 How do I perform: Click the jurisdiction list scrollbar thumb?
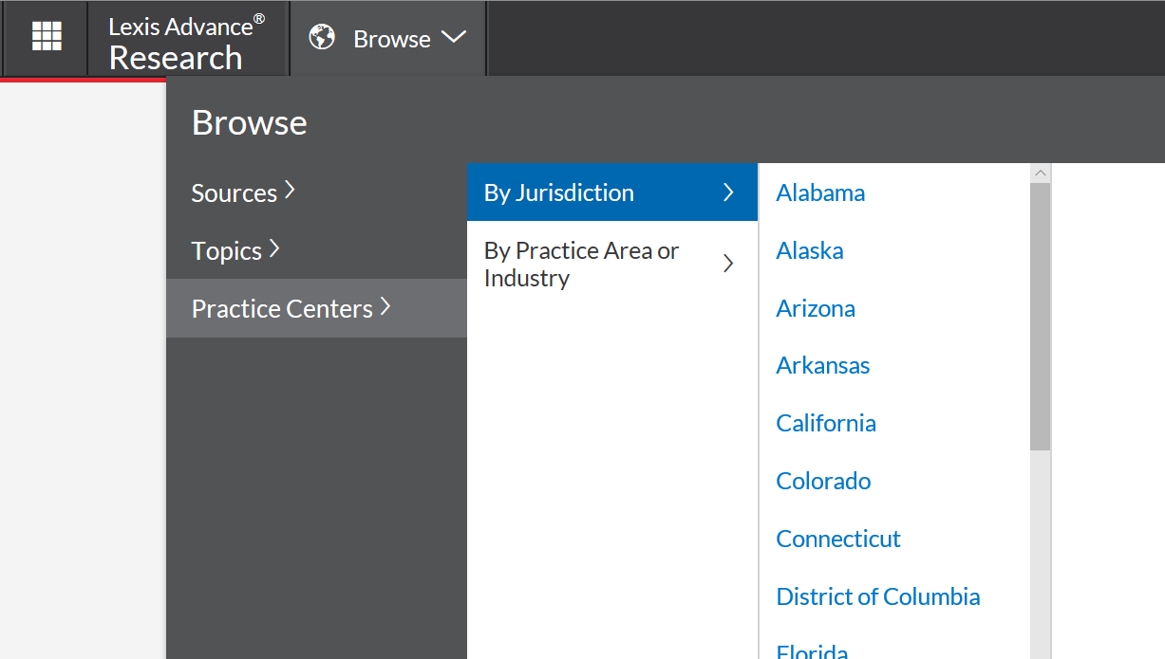[x=1040, y=317]
